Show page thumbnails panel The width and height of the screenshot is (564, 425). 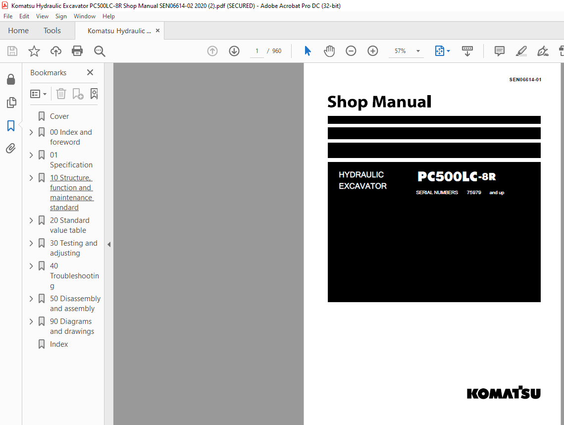[11, 103]
